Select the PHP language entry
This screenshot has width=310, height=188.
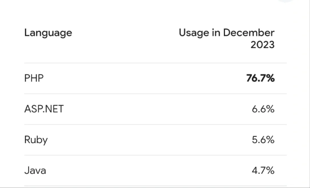point(34,78)
